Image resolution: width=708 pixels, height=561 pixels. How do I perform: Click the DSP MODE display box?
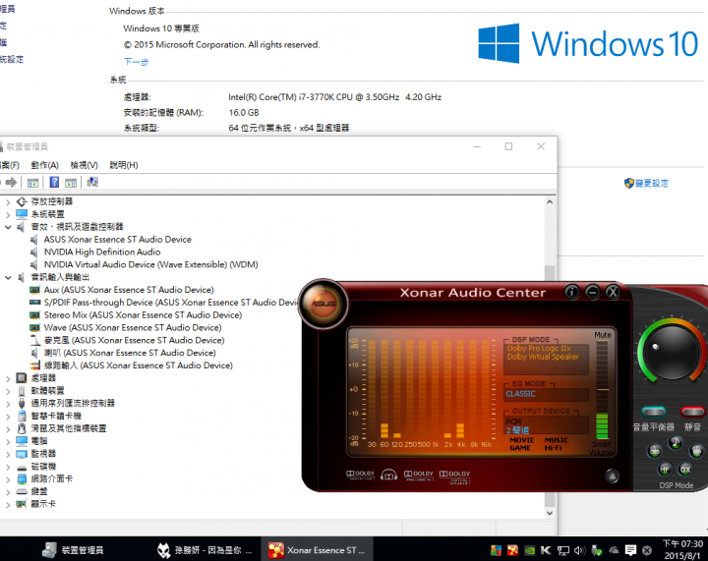click(x=547, y=359)
